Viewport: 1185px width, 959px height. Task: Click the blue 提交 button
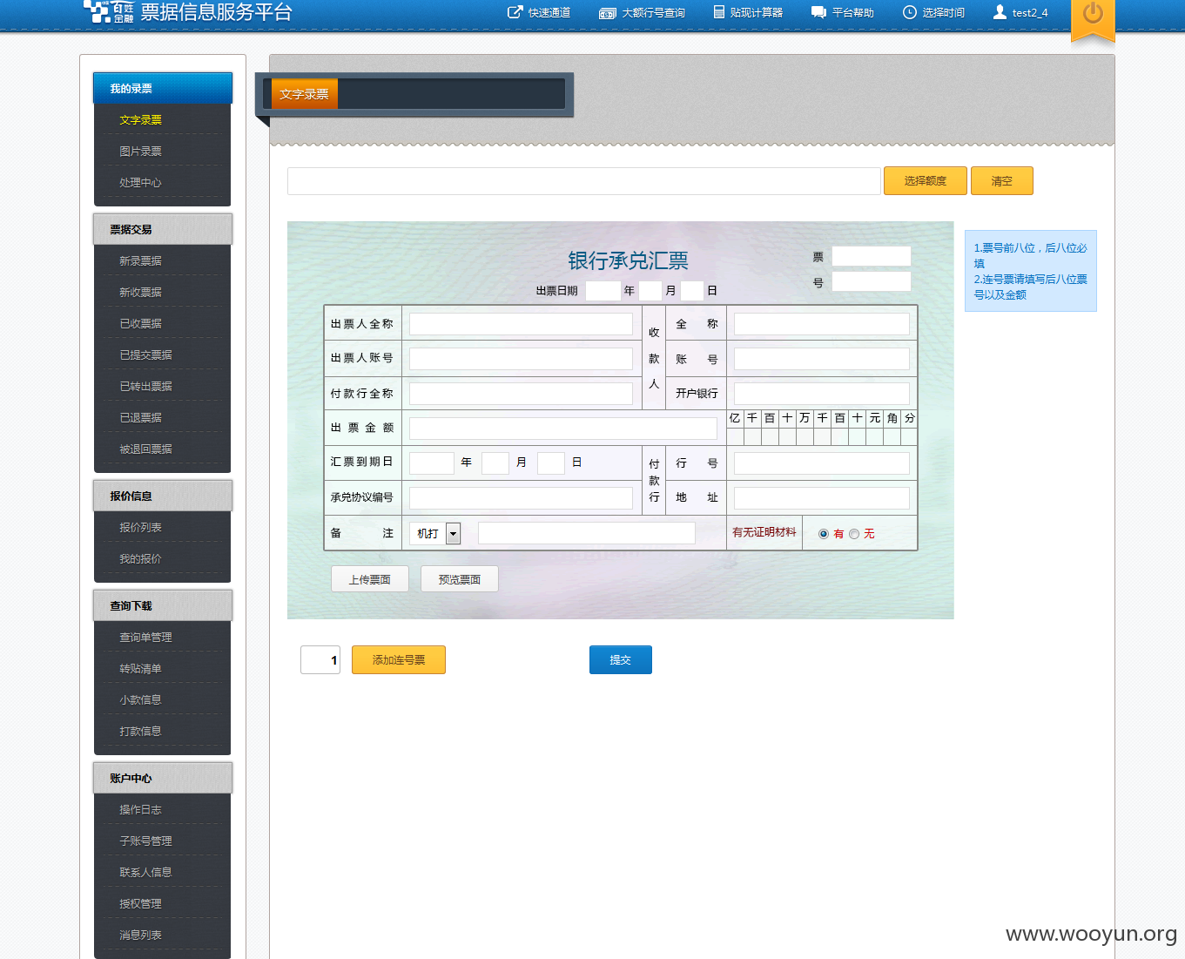coord(621,660)
